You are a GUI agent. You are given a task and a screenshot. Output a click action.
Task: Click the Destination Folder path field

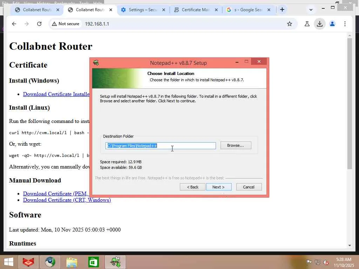click(x=161, y=146)
